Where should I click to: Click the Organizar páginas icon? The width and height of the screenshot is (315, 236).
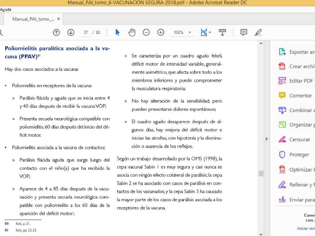point(282,125)
